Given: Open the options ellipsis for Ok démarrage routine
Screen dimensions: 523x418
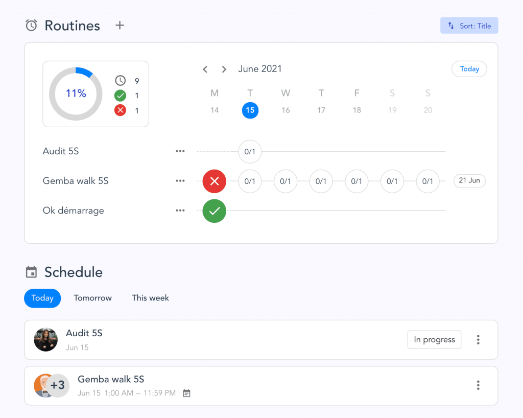Looking at the screenshot, I should (180, 211).
